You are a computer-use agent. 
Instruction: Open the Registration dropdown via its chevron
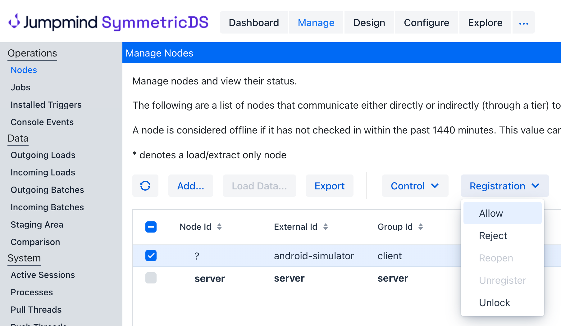(x=535, y=186)
